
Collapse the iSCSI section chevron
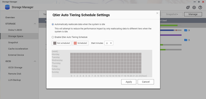(x=35, y=61)
